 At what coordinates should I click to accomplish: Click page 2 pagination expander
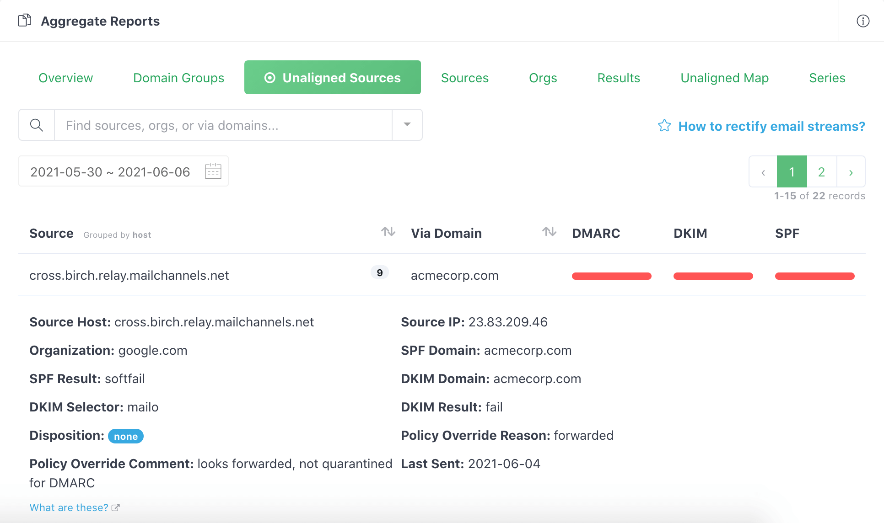click(x=821, y=171)
